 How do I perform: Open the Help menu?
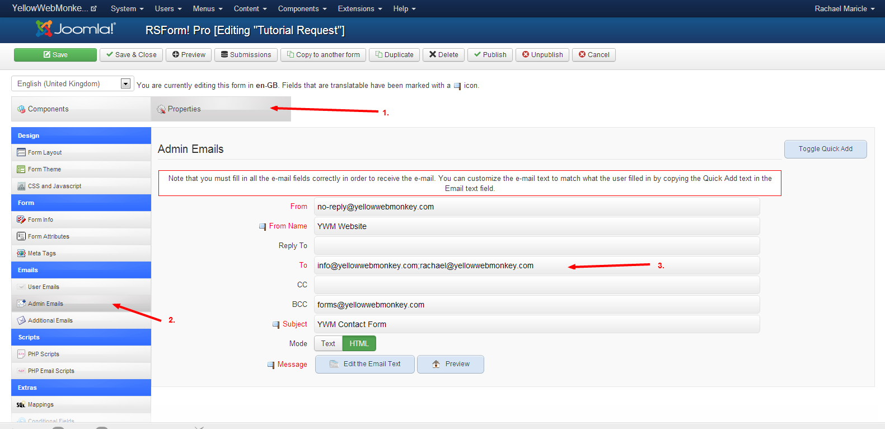[x=404, y=8]
